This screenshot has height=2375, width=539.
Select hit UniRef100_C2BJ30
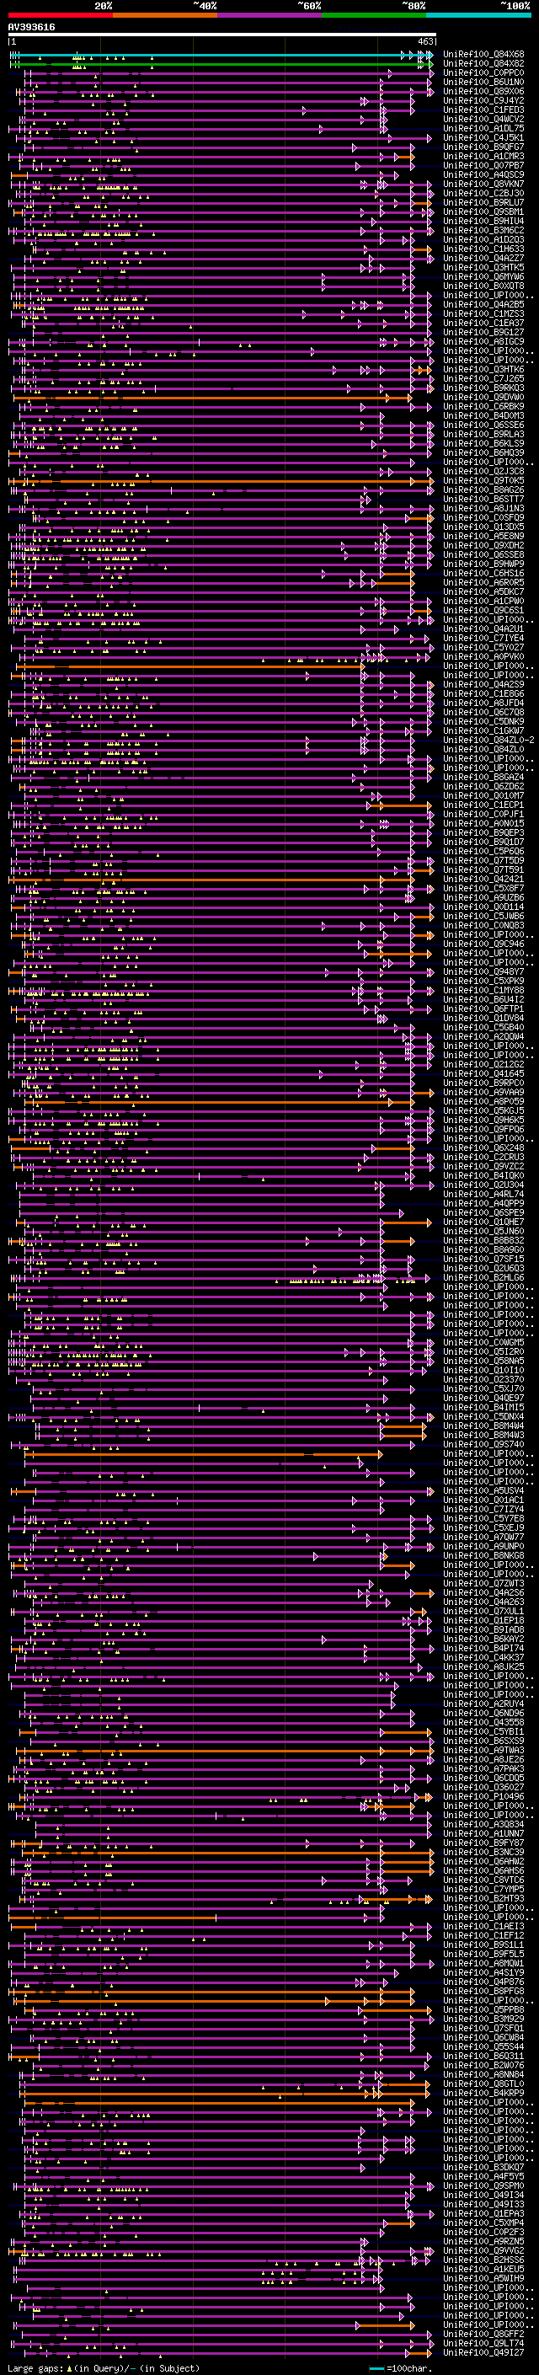[483, 193]
